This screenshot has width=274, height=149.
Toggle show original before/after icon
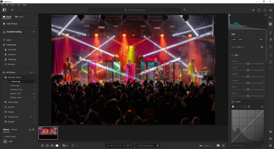pos(223,145)
